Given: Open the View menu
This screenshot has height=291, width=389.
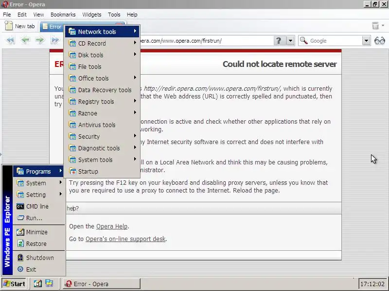Looking at the screenshot, I should click(x=38, y=15).
